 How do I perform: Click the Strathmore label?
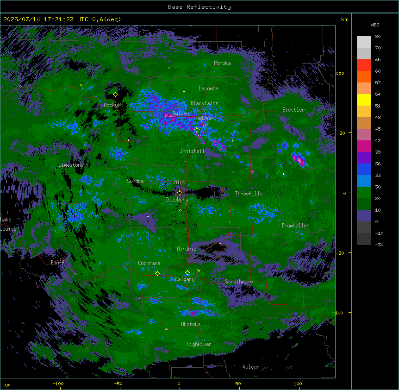coord(239,282)
